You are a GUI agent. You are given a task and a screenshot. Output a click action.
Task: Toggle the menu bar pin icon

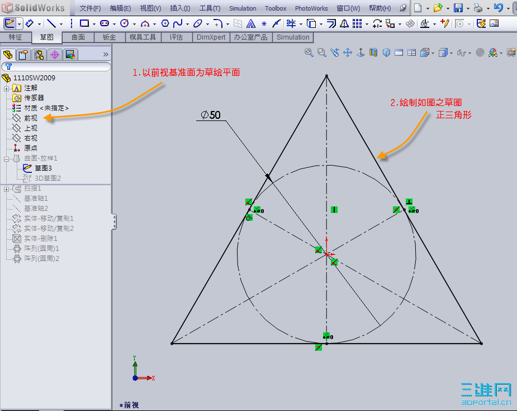[402, 8]
